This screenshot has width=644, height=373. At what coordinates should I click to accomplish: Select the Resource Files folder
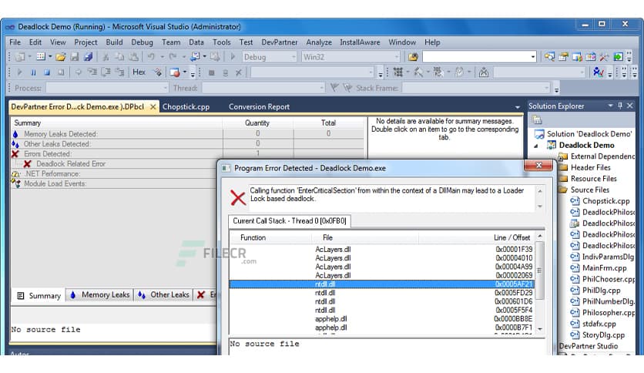(x=593, y=179)
